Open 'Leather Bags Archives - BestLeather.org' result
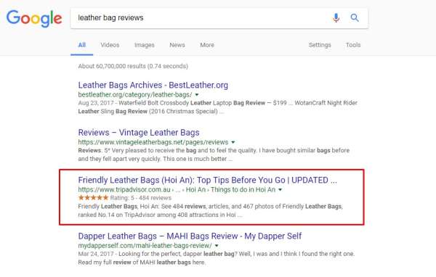 tap(153, 86)
